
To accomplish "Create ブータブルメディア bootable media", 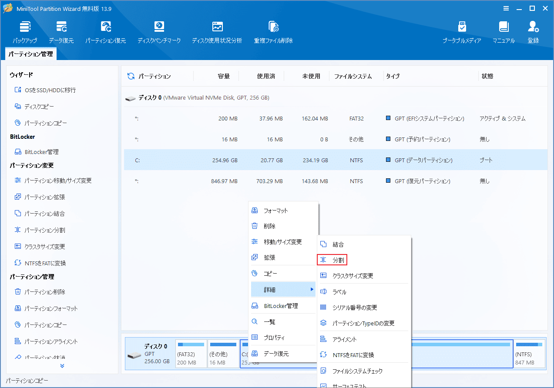I will 462,32.
